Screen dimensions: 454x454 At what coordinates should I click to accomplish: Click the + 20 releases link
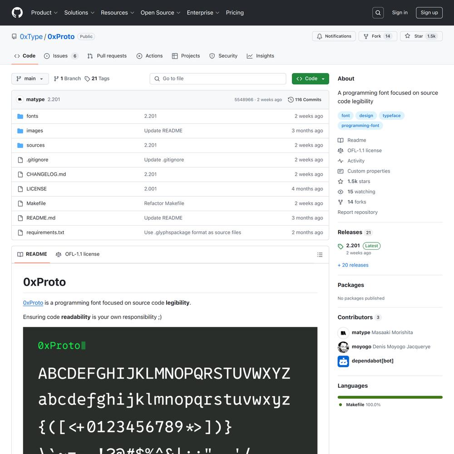(353, 265)
